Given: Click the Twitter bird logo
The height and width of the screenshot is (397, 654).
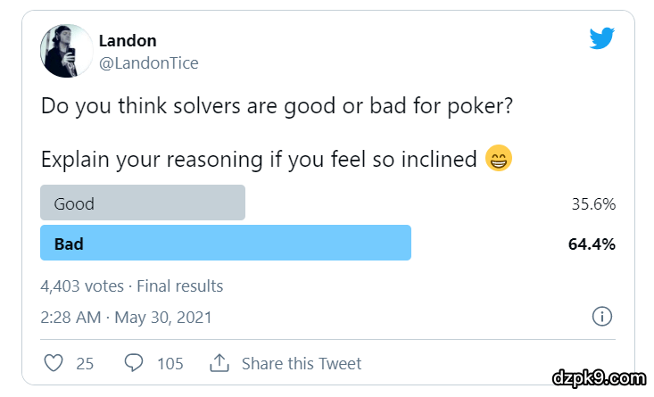Looking at the screenshot, I should 602,38.
